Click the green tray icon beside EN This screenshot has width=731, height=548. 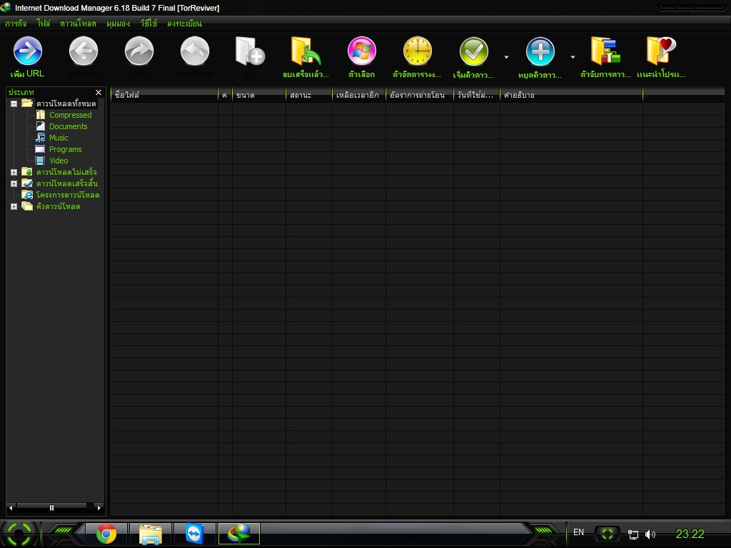[x=607, y=534]
